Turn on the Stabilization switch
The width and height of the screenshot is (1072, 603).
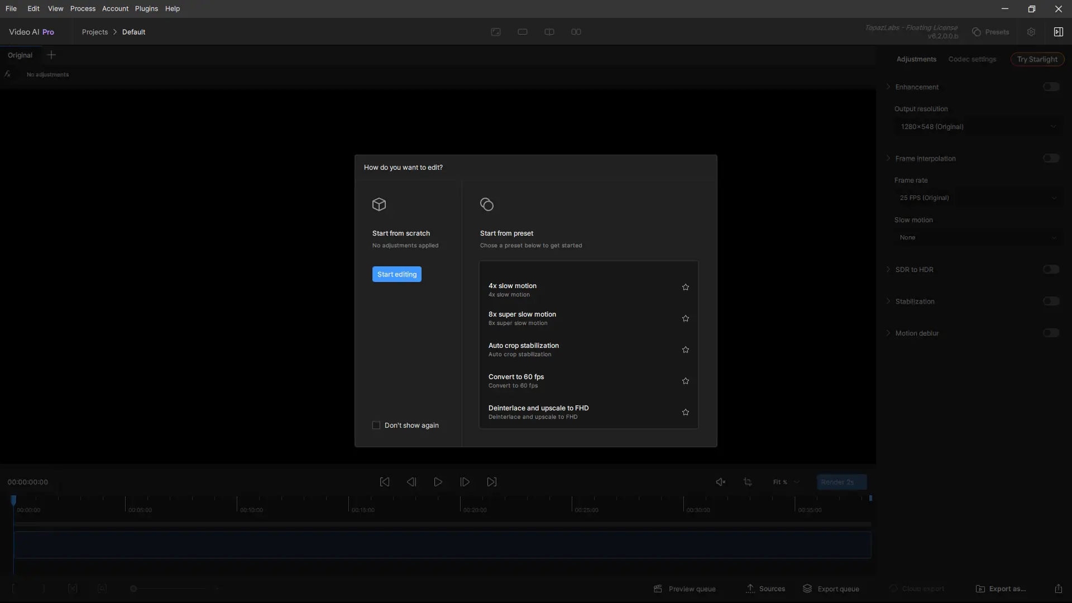pos(1051,301)
